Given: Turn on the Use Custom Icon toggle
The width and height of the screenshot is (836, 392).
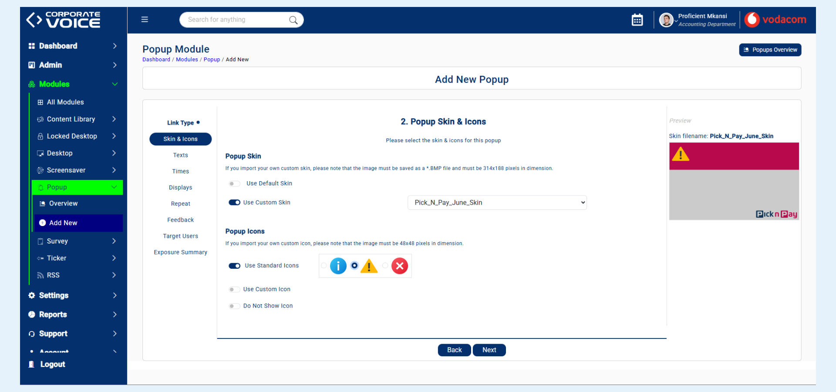Looking at the screenshot, I should [234, 289].
